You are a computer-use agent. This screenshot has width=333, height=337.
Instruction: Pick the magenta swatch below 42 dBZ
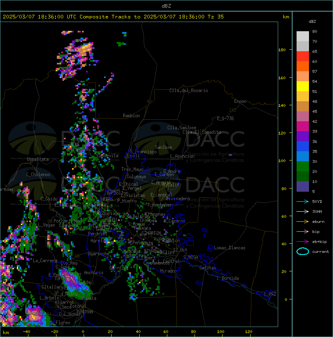click(303, 126)
